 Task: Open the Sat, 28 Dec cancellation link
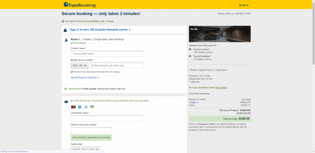tap(221, 88)
